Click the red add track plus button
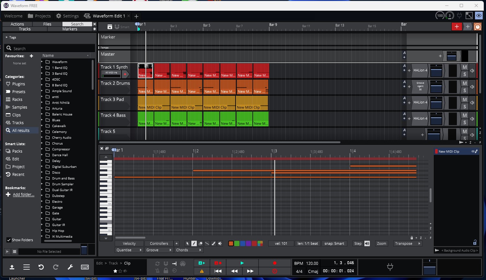This screenshot has width=486, height=280. pyautogui.click(x=457, y=27)
